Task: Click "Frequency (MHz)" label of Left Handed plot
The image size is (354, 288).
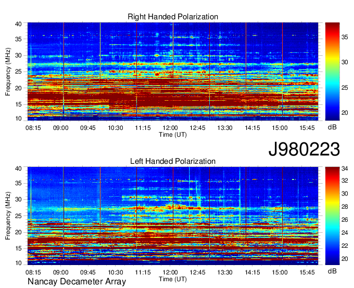Action: tap(8, 216)
